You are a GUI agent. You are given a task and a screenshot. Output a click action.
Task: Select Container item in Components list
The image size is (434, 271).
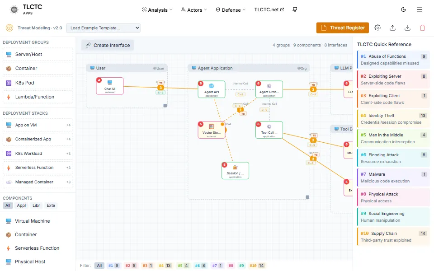[x=38, y=234]
